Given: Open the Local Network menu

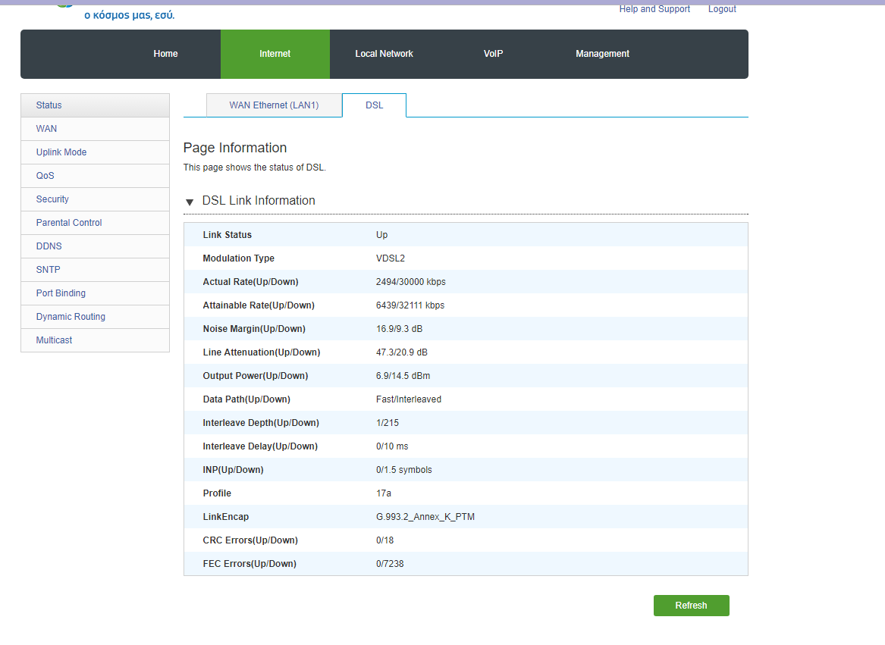Looking at the screenshot, I should pyautogui.click(x=384, y=54).
